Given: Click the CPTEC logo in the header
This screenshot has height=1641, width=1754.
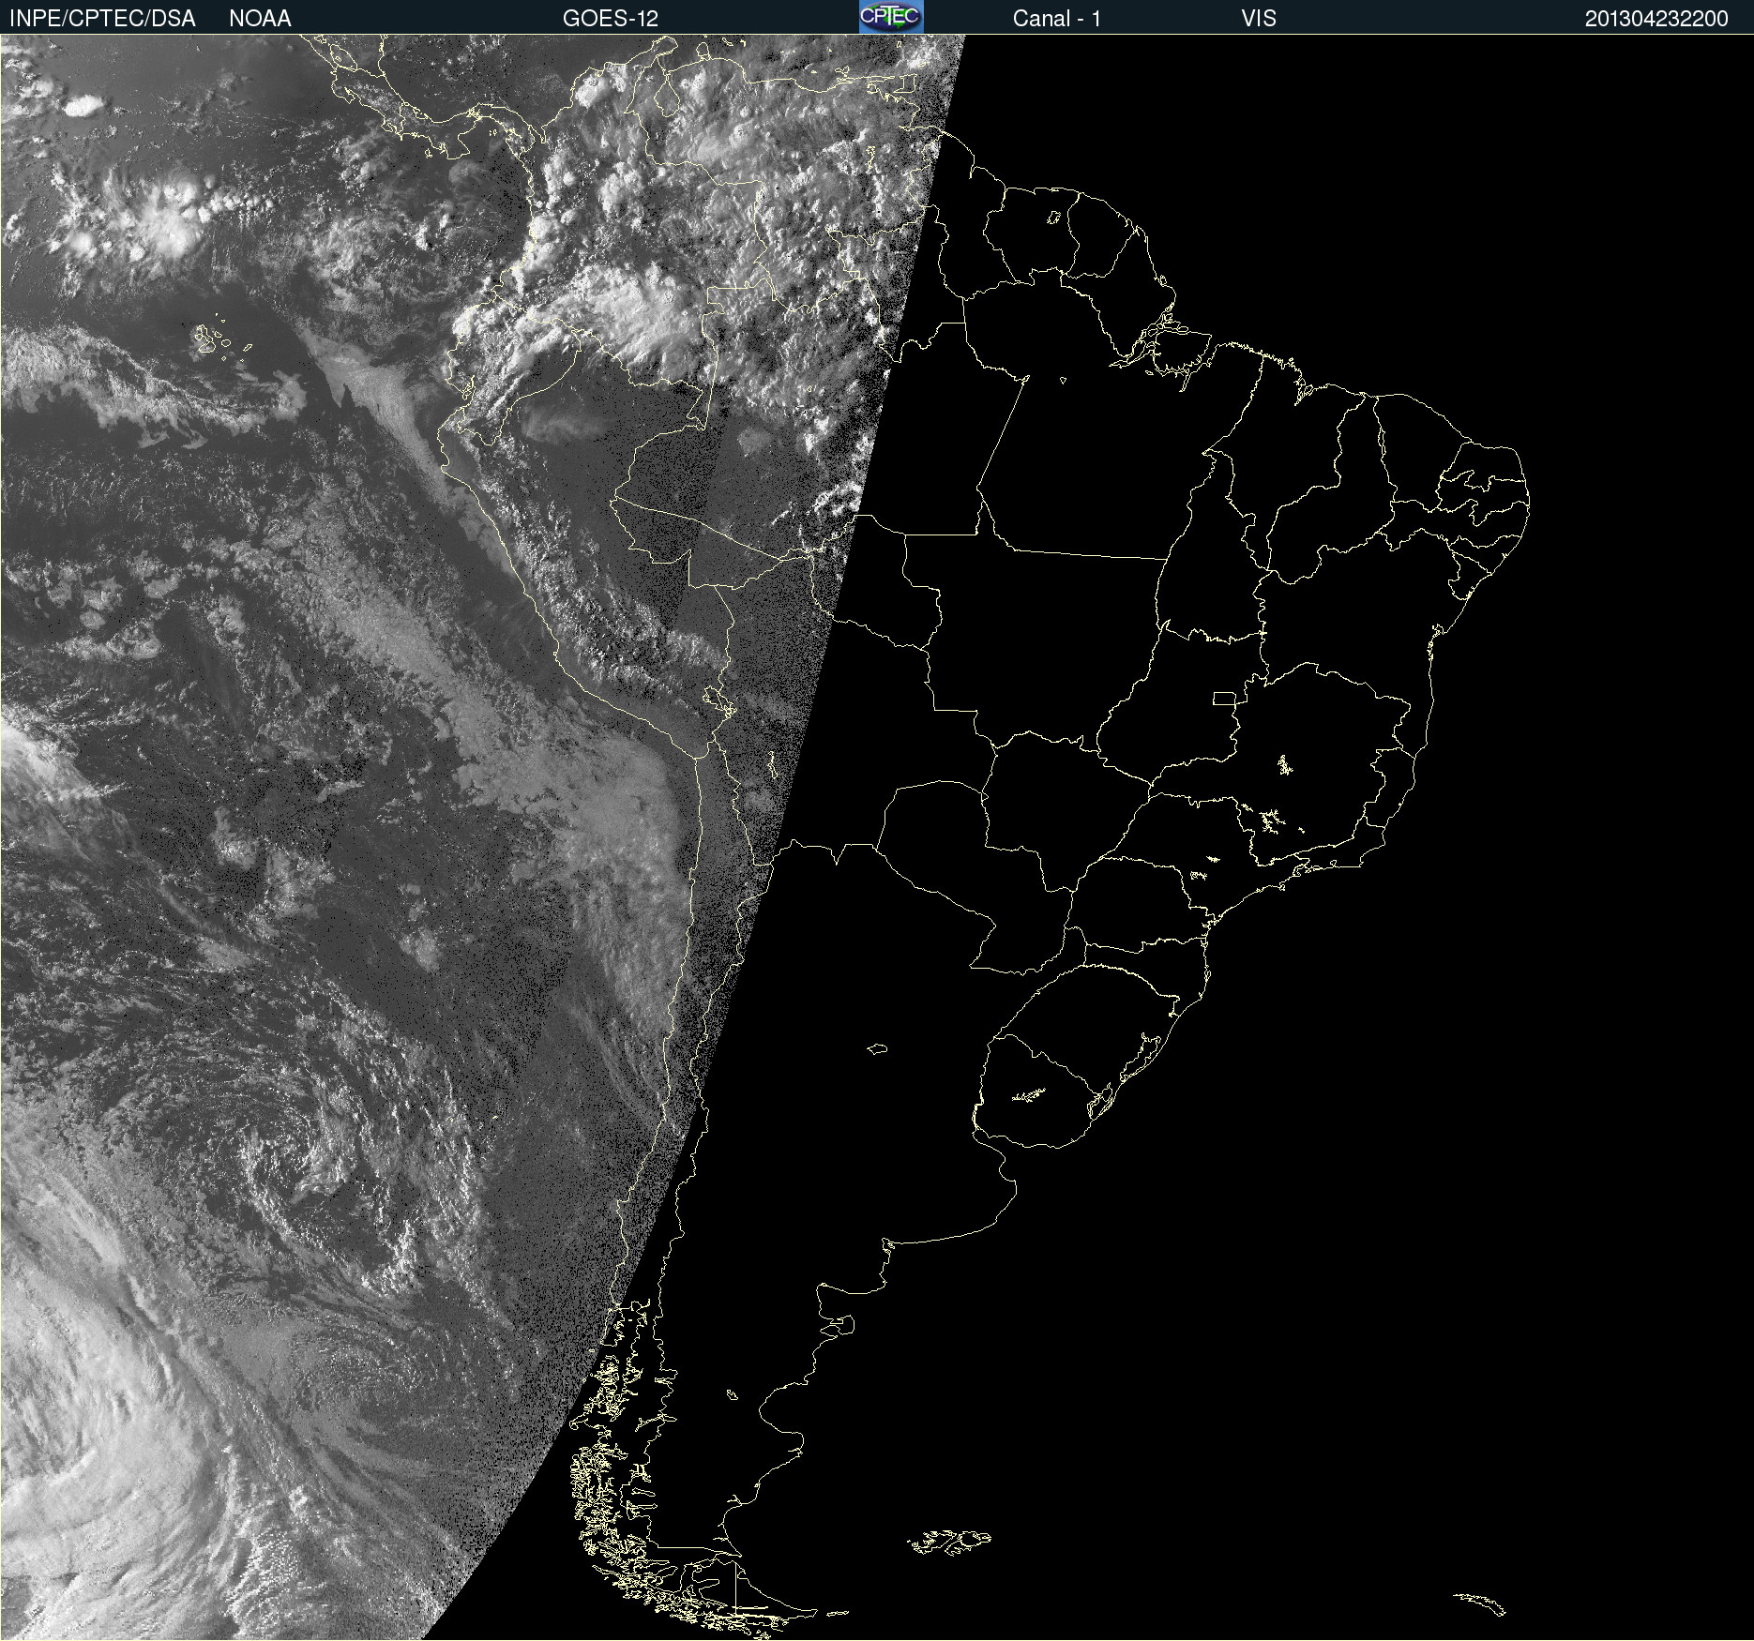Looking at the screenshot, I should click(x=891, y=17).
